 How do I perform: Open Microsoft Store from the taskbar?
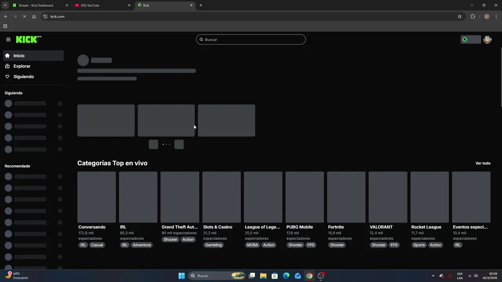pyautogui.click(x=275, y=276)
